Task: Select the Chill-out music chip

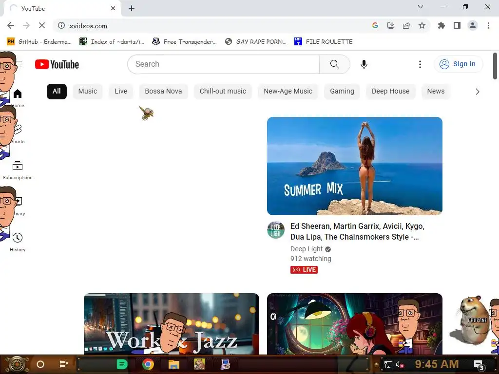Action: point(223,91)
